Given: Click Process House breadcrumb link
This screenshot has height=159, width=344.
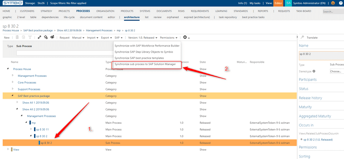Looking at the screenshot, I should (11, 31).
